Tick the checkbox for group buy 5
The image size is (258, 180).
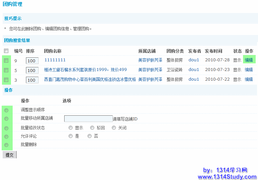coord(6,70)
